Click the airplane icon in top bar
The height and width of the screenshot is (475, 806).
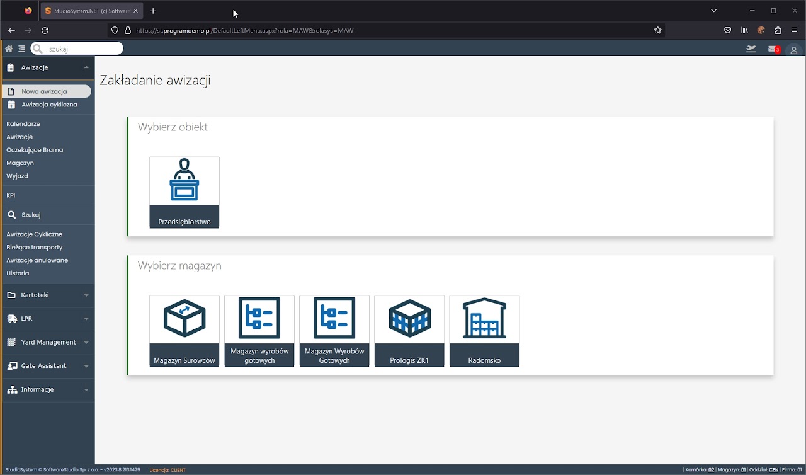pyautogui.click(x=751, y=49)
